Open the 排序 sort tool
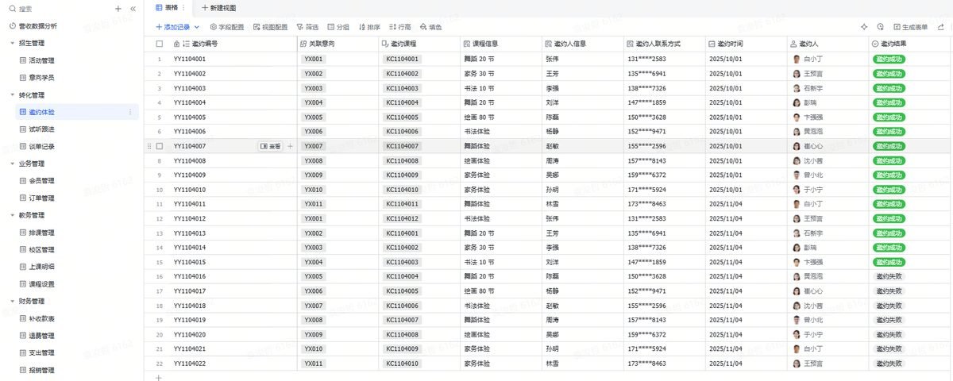Viewport: 953px width, 381px height. tap(368, 27)
